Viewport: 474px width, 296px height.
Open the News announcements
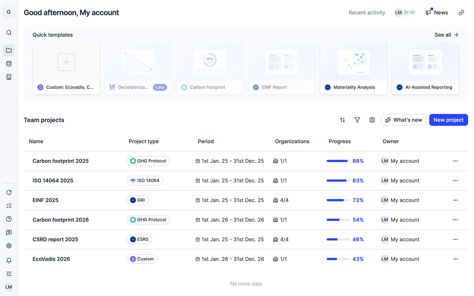click(x=437, y=13)
